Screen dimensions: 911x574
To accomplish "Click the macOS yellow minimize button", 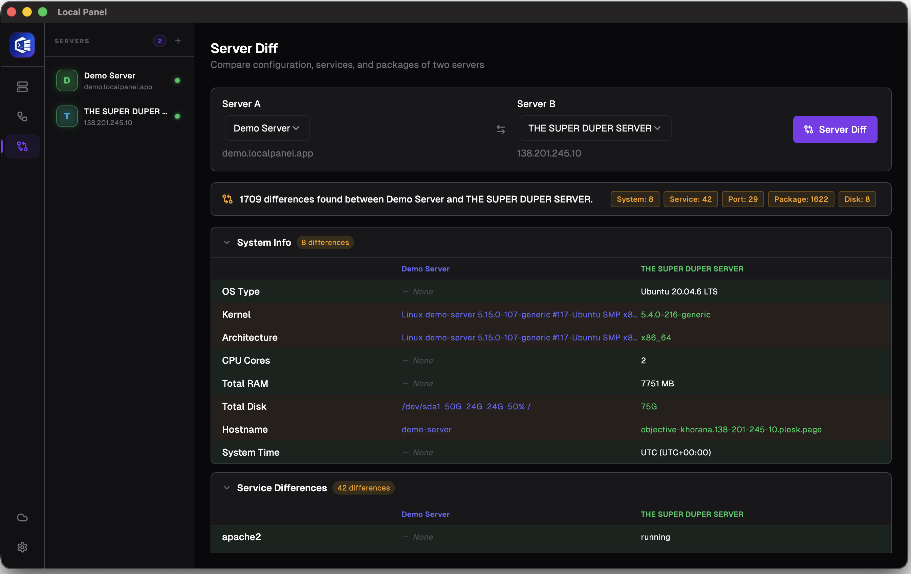I will (27, 12).
